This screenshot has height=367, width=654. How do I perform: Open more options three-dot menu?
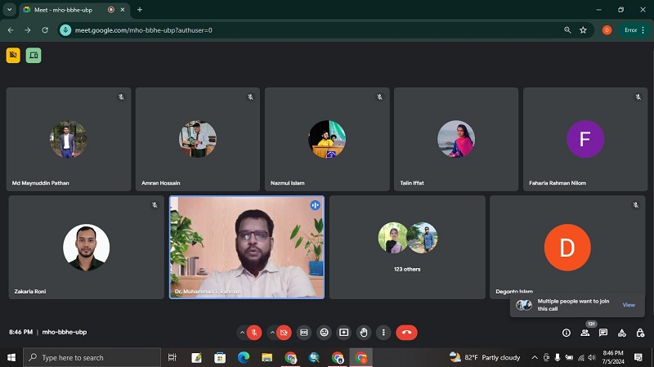click(x=383, y=333)
